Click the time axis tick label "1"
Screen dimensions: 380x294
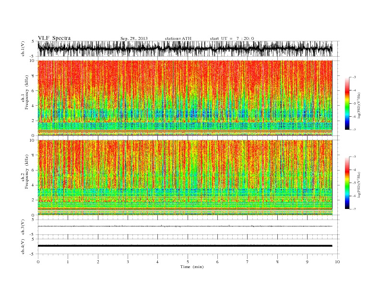(68, 262)
